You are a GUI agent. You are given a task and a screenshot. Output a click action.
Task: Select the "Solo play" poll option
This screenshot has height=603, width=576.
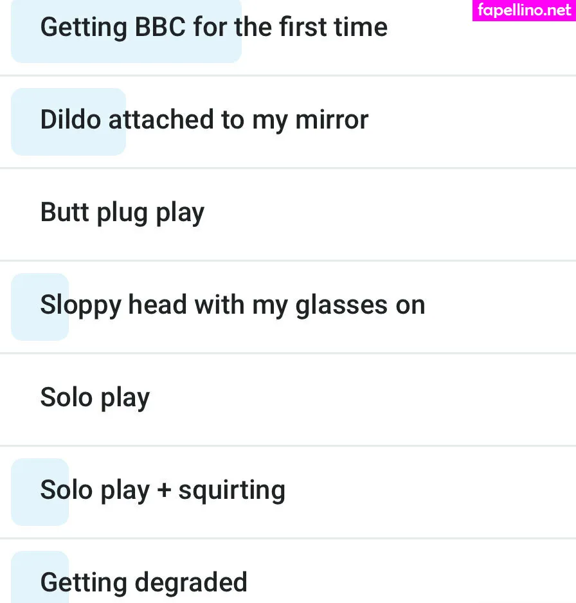[x=288, y=399]
